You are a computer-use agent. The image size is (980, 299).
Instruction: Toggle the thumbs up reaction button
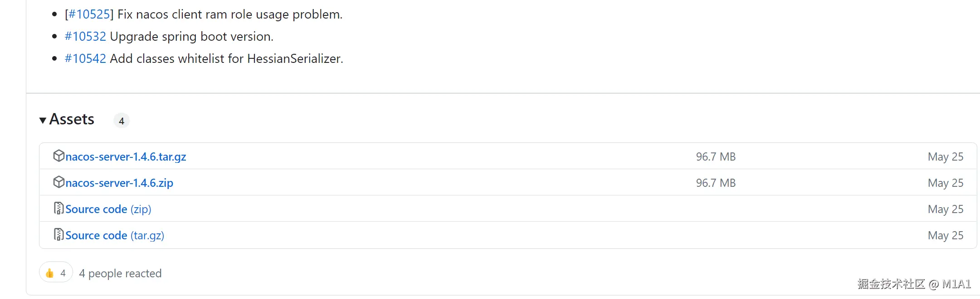[56, 273]
